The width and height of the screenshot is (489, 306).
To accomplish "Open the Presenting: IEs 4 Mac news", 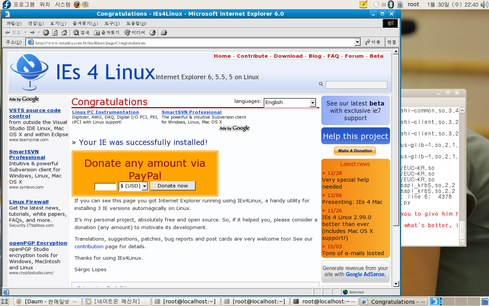I will point(352,202).
